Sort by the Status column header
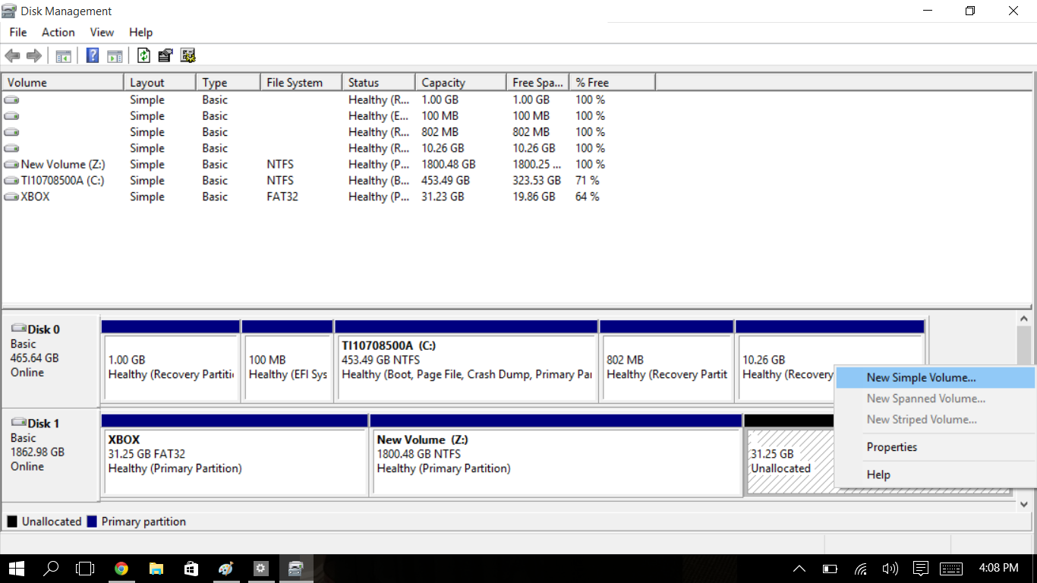Screen dimensions: 1037x583 (379, 82)
